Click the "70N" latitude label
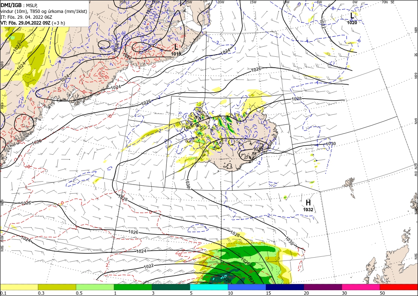This screenshot has height=296, width=418. pyautogui.click(x=385, y=2)
